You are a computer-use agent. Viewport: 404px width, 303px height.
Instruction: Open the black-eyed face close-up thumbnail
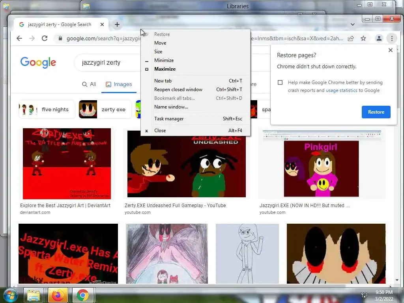point(336,254)
